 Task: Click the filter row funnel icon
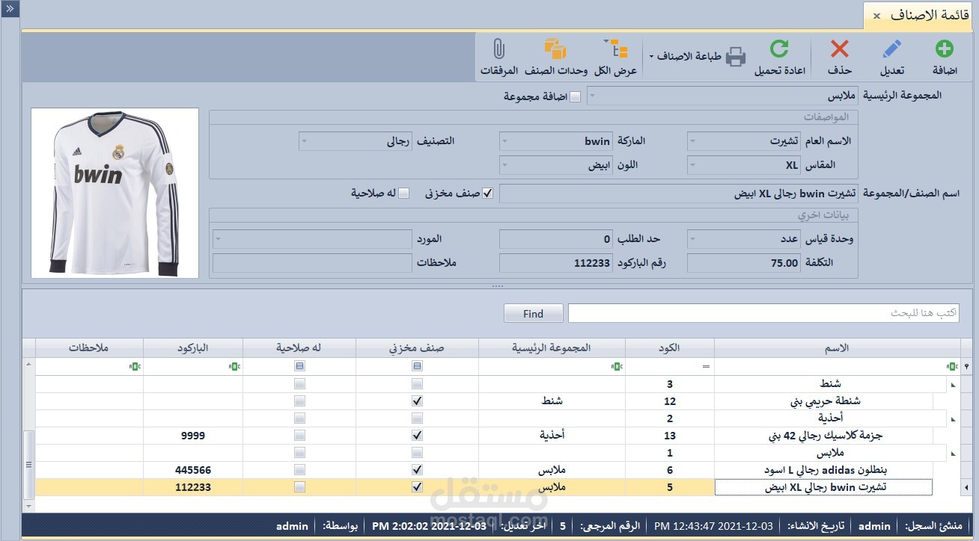(966, 366)
